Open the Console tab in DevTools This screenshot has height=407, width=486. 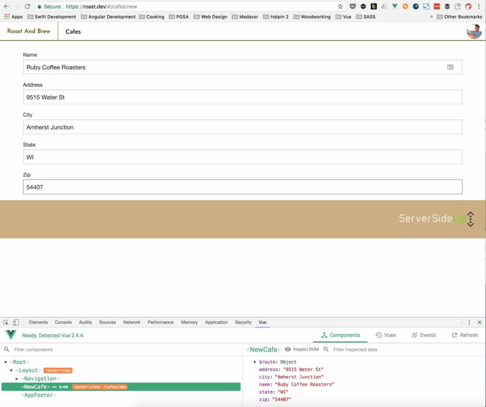pyautogui.click(x=63, y=322)
